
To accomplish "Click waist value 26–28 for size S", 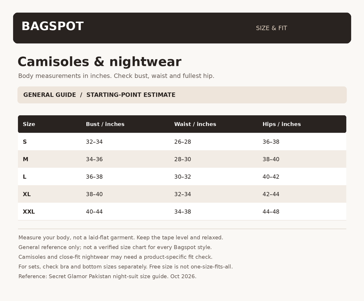I will (x=183, y=142).
